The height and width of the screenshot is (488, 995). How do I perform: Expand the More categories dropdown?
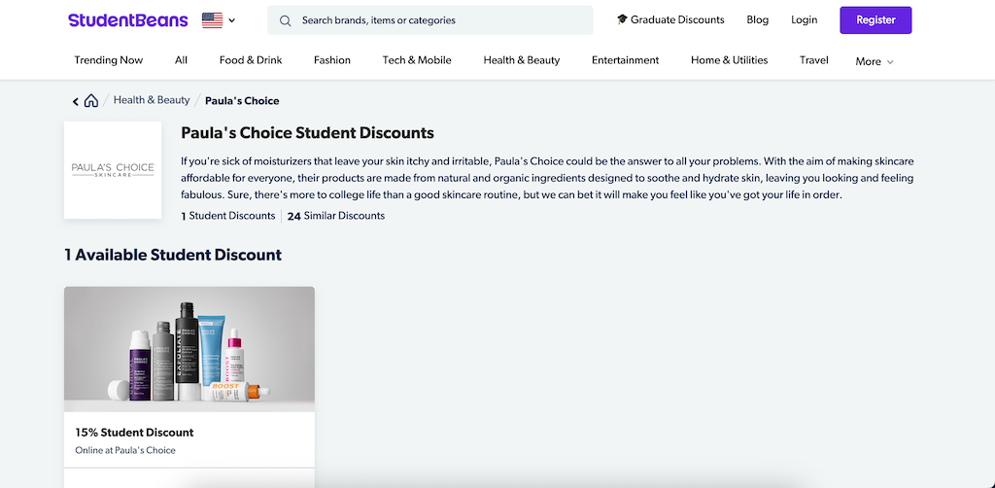(875, 61)
